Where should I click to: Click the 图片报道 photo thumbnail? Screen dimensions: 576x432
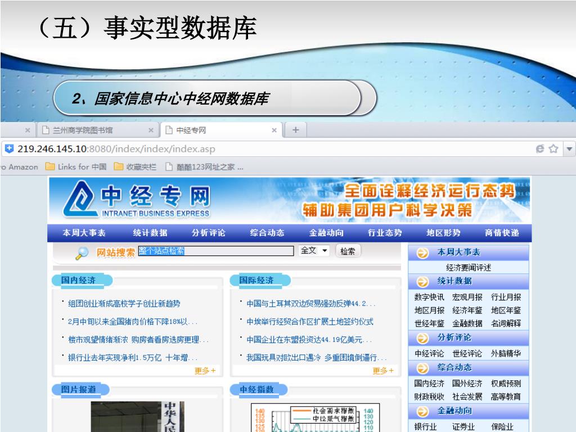pyautogui.click(x=138, y=417)
